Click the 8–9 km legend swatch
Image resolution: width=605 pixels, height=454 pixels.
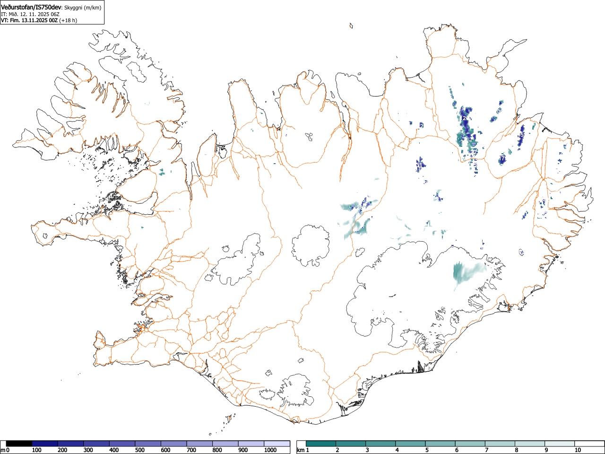[530, 444]
